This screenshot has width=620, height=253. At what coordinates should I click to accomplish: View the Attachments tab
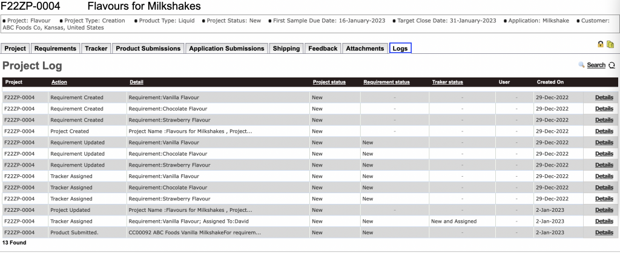click(x=365, y=48)
